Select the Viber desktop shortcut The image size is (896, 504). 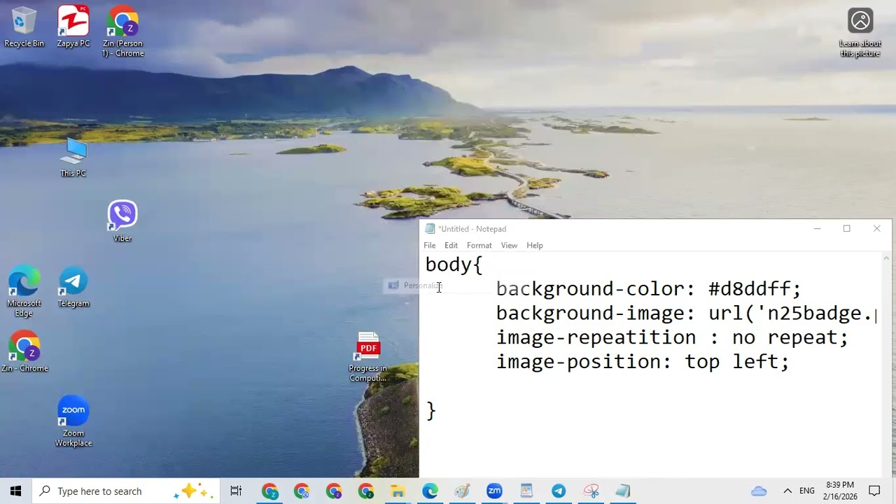122,221
